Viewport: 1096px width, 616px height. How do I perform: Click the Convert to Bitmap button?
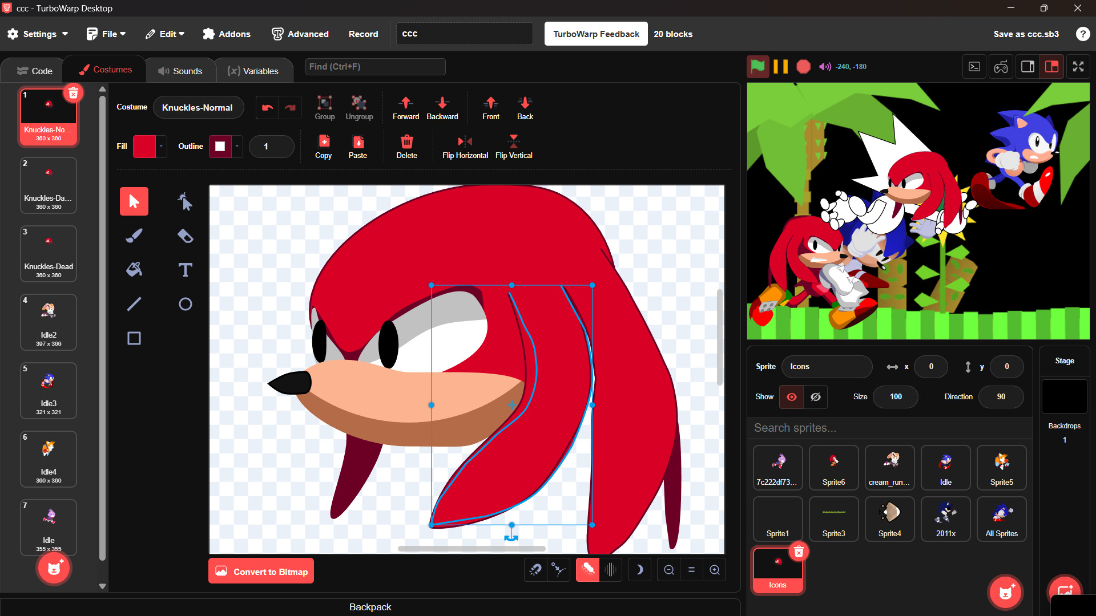(261, 571)
